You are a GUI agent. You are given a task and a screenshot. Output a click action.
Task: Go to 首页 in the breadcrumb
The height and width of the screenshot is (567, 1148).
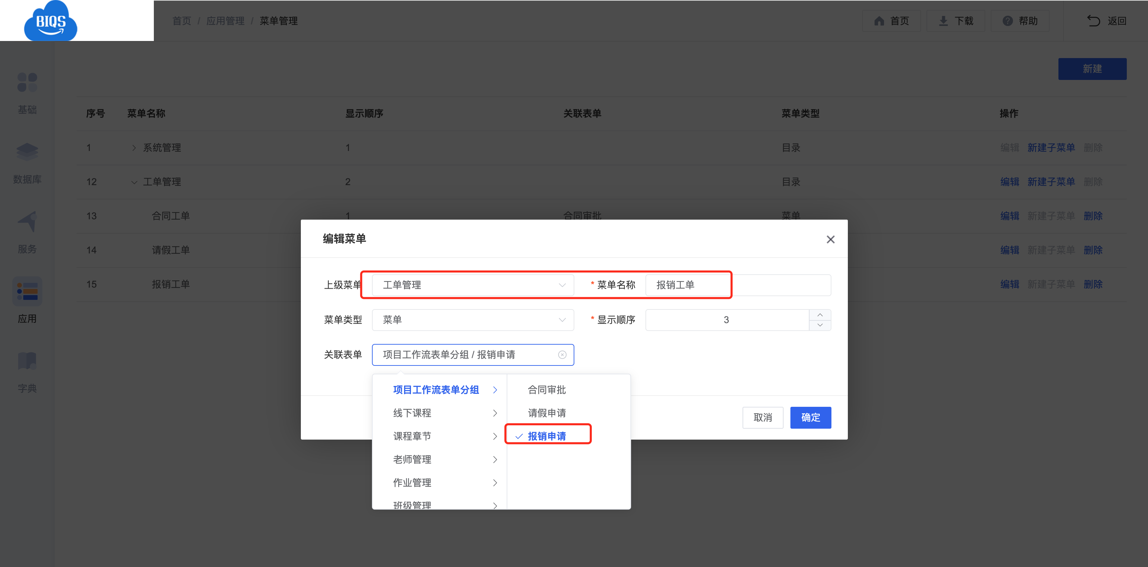182,21
